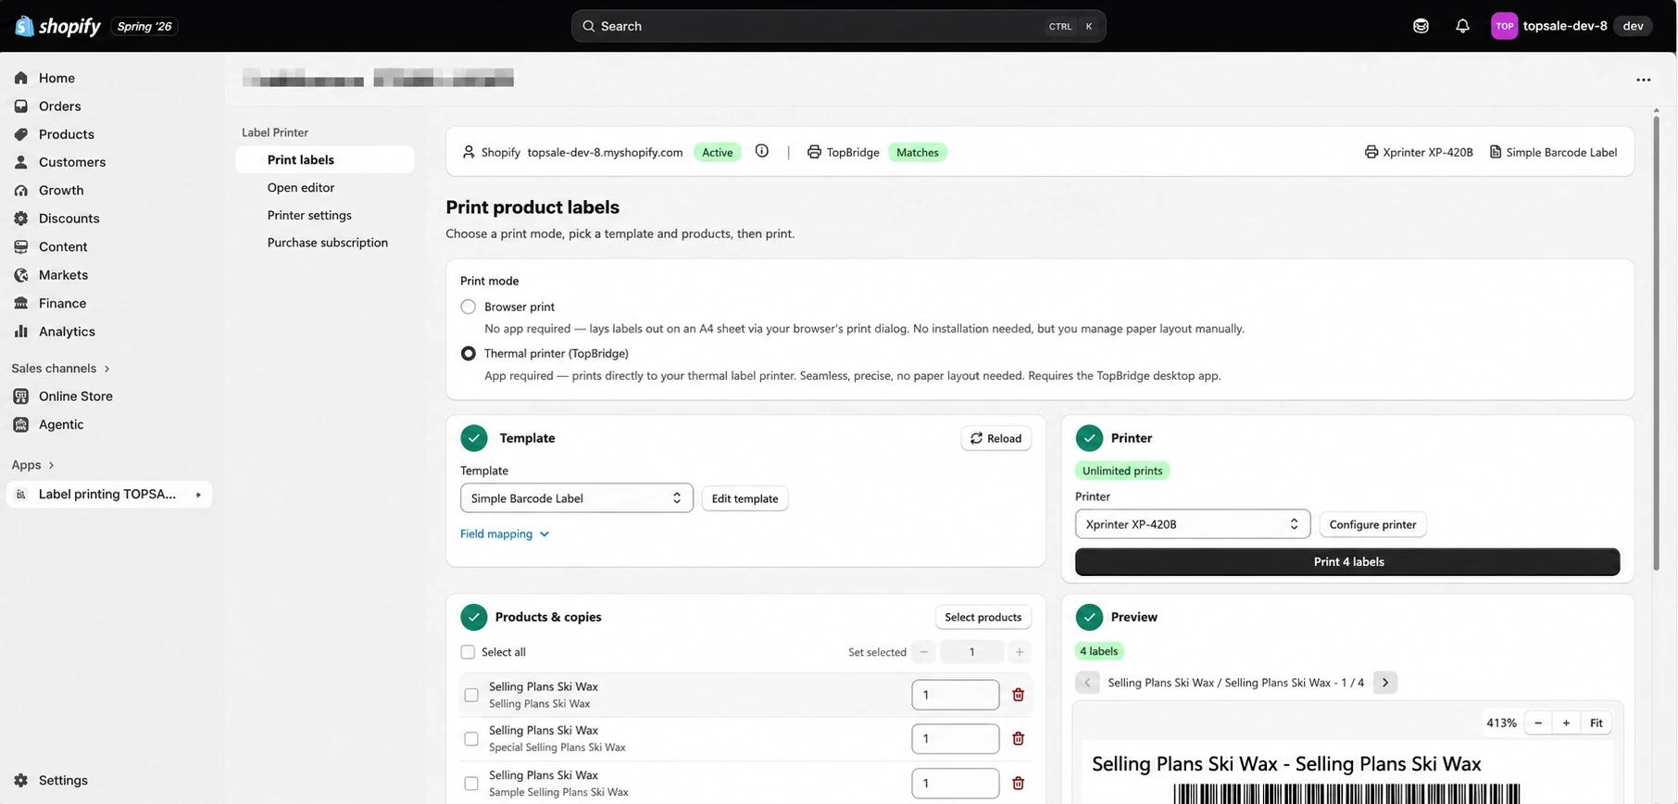The image size is (1678, 804).
Task: Click the Discounts icon in sidebar
Action: (x=21, y=219)
